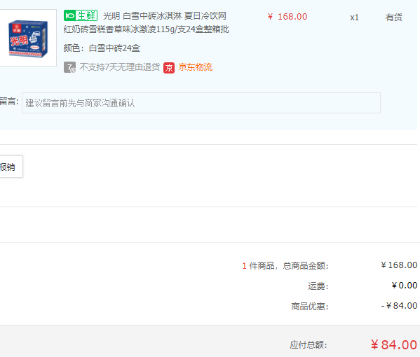The width and height of the screenshot is (420, 357).
Task: Click the second title line 红奶砖雪糕香草味冰激凌
Action: click(x=147, y=29)
